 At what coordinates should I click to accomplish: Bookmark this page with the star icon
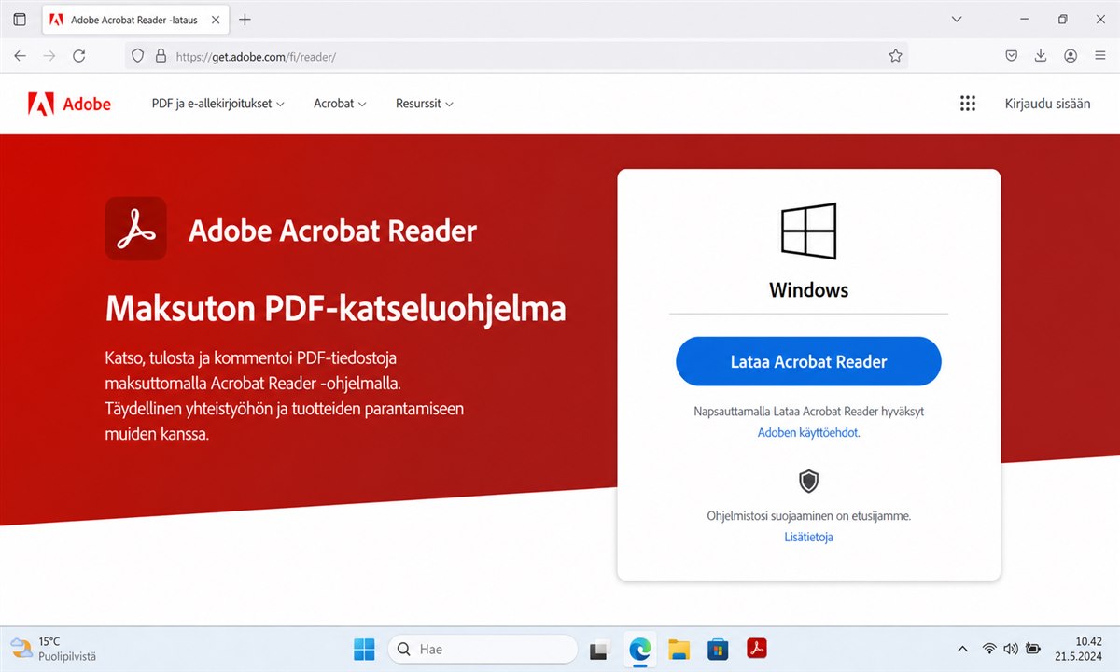pyautogui.click(x=896, y=56)
